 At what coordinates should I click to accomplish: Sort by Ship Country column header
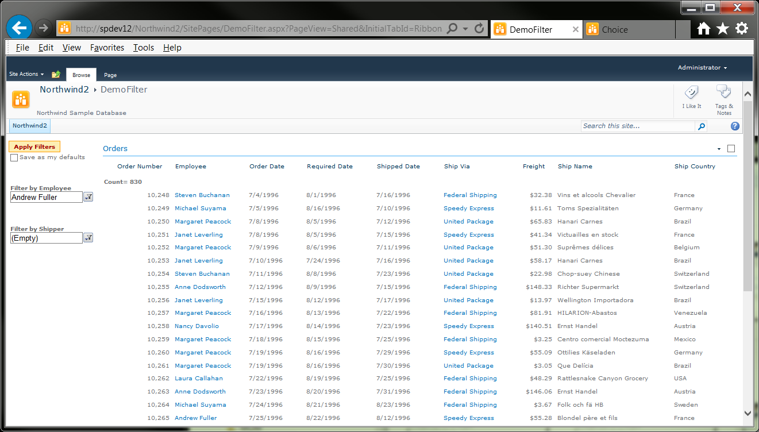[x=695, y=167]
